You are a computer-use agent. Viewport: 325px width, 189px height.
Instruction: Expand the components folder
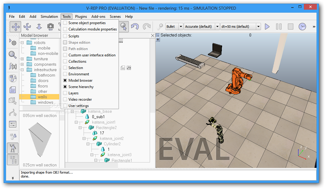[22, 65]
